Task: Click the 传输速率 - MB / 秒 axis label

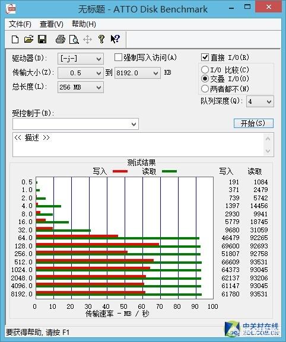Action: coord(117,314)
